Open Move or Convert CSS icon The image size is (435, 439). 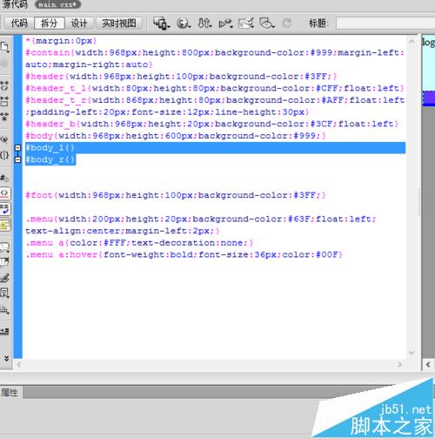pos(4,309)
